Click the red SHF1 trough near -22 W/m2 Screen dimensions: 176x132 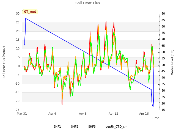coord(62,105)
